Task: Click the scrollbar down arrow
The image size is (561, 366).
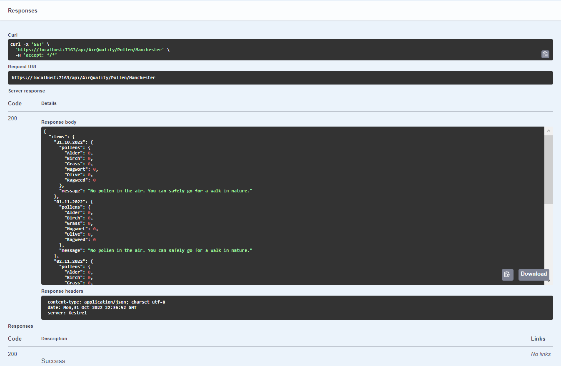Action: click(549, 281)
